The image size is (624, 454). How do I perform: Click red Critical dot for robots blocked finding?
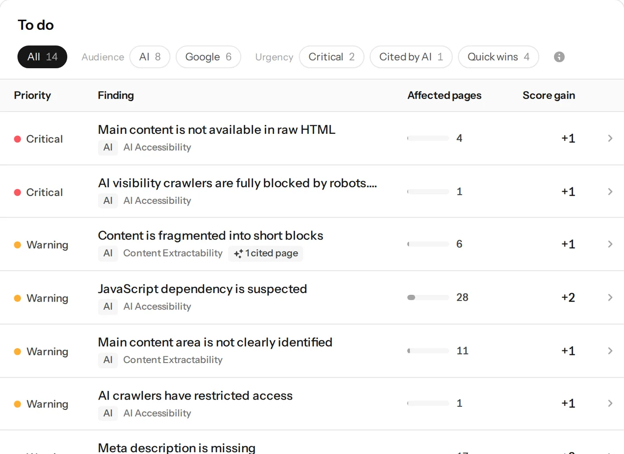[17, 193]
